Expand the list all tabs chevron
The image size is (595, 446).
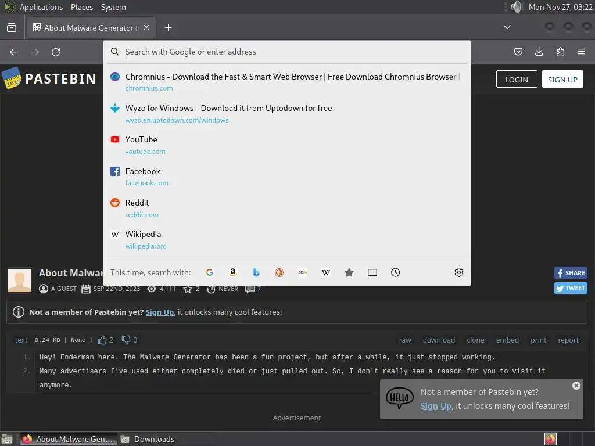point(507,27)
